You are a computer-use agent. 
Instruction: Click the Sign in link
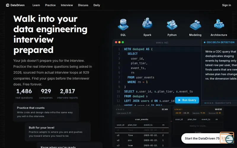(x=226, y=5)
